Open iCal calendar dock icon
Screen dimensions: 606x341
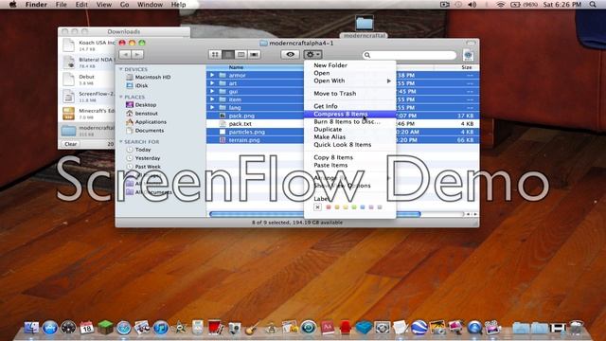(86, 328)
